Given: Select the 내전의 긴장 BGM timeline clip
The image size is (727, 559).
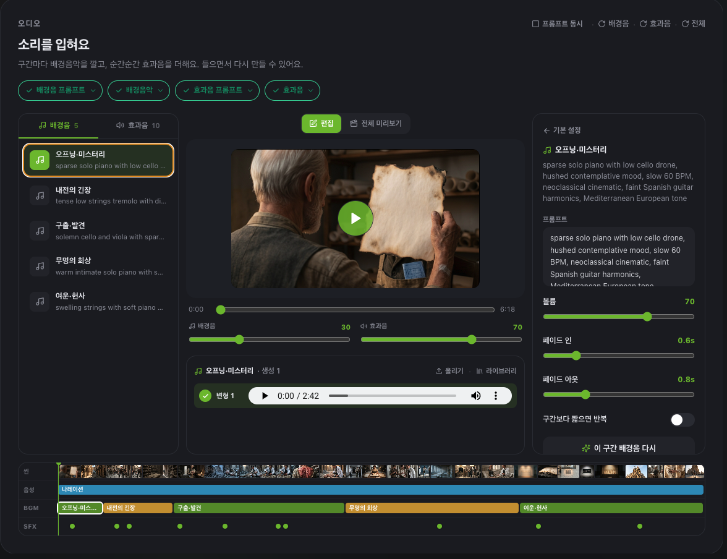Looking at the screenshot, I should [138, 508].
